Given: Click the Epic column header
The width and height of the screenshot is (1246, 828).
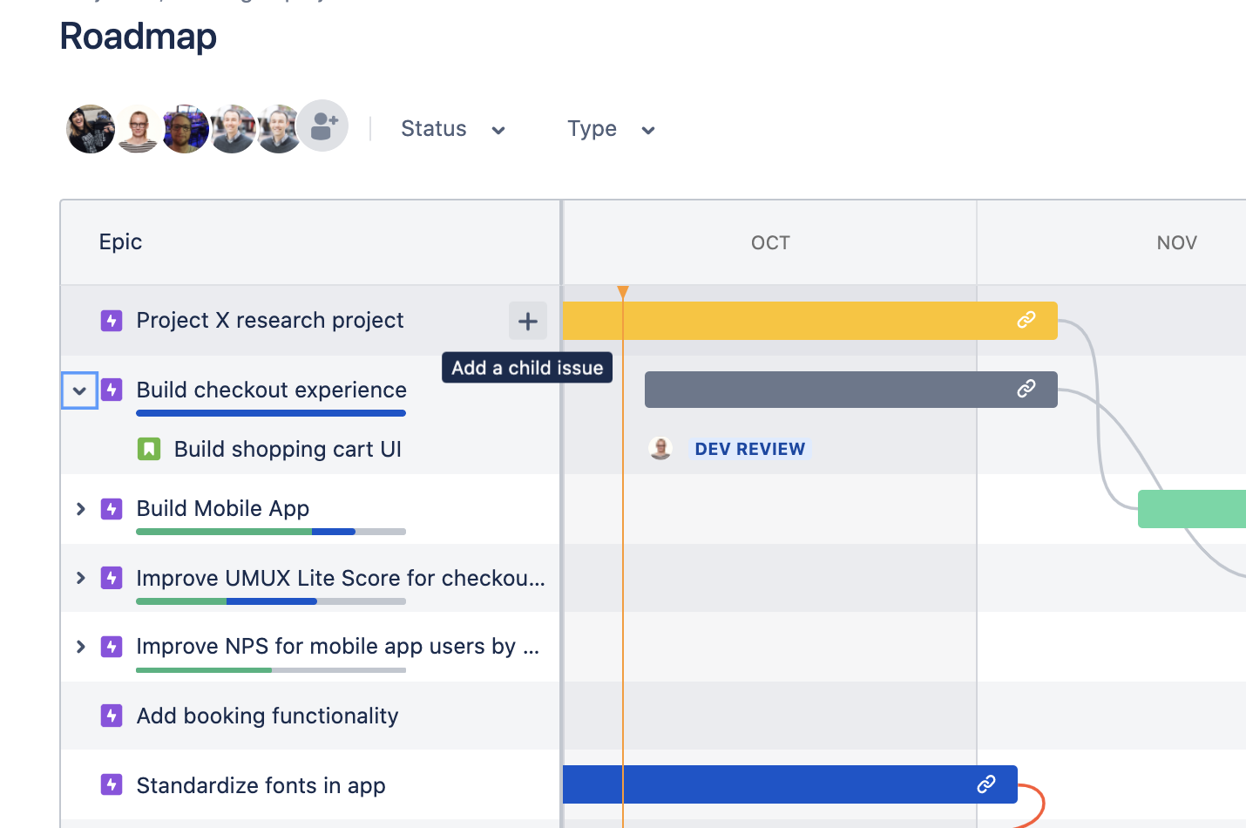Looking at the screenshot, I should pos(119,242).
